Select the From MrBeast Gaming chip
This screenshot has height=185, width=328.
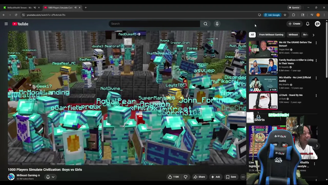click(x=271, y=35)
